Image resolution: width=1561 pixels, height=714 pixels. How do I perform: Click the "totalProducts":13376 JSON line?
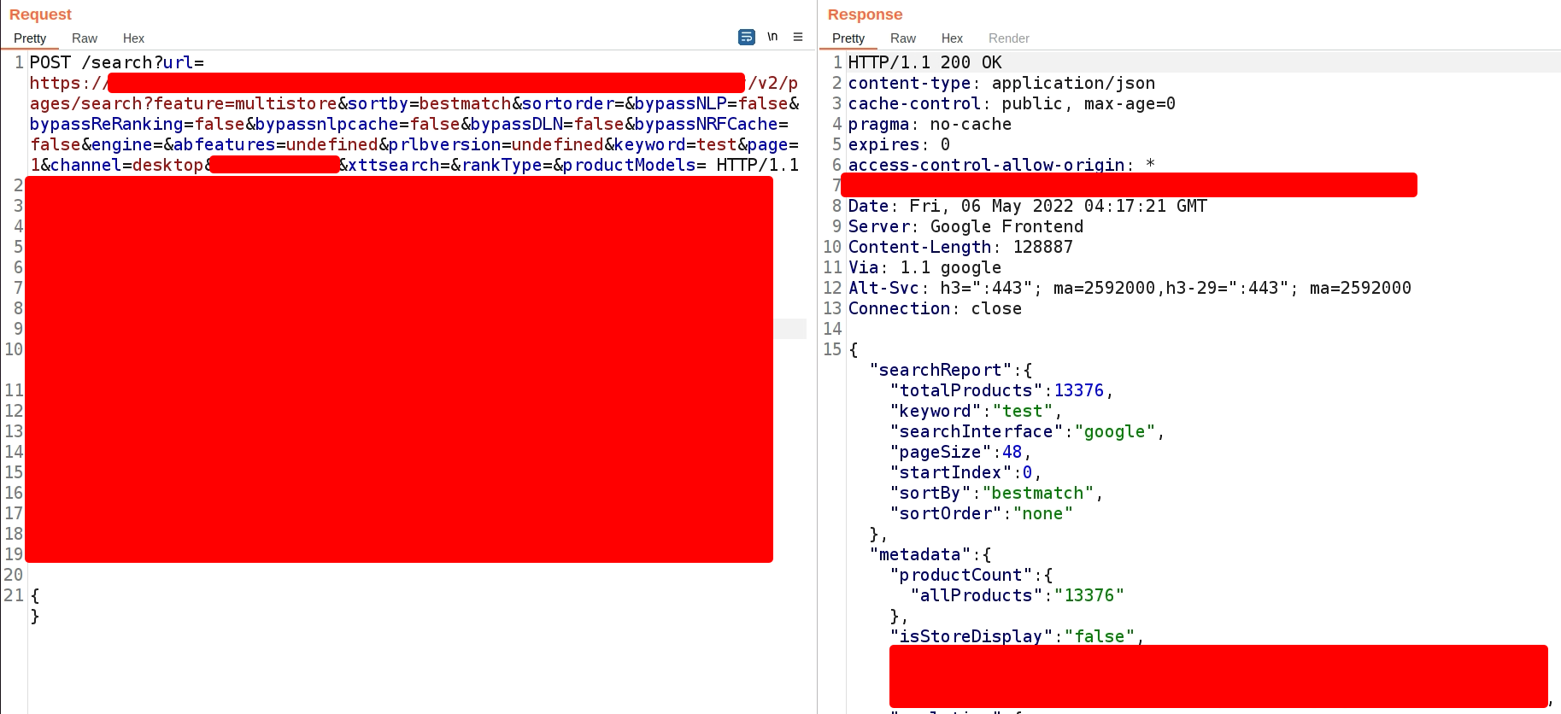[x=1002, y=390]
